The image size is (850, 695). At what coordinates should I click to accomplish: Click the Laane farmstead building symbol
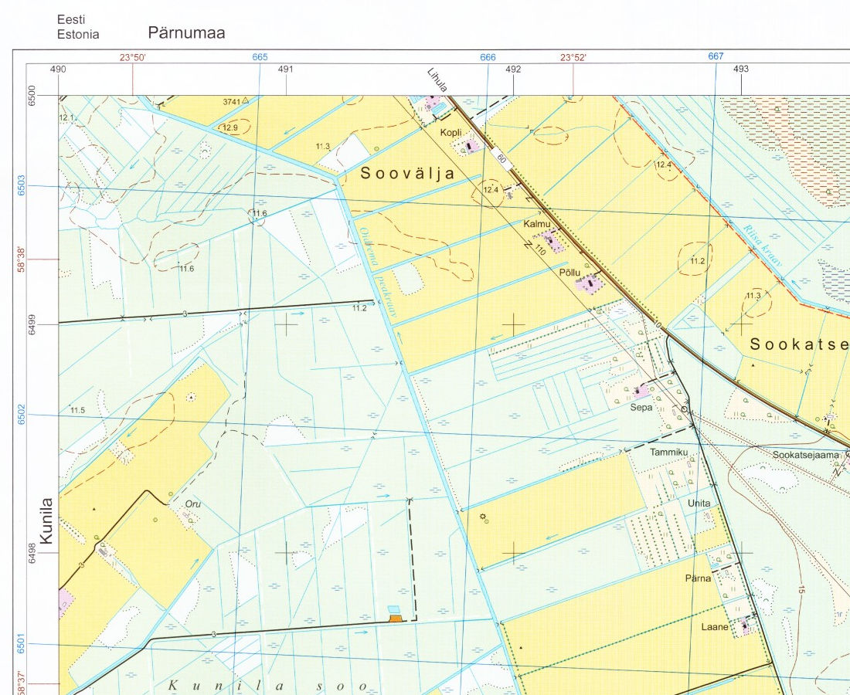[745, 626]
